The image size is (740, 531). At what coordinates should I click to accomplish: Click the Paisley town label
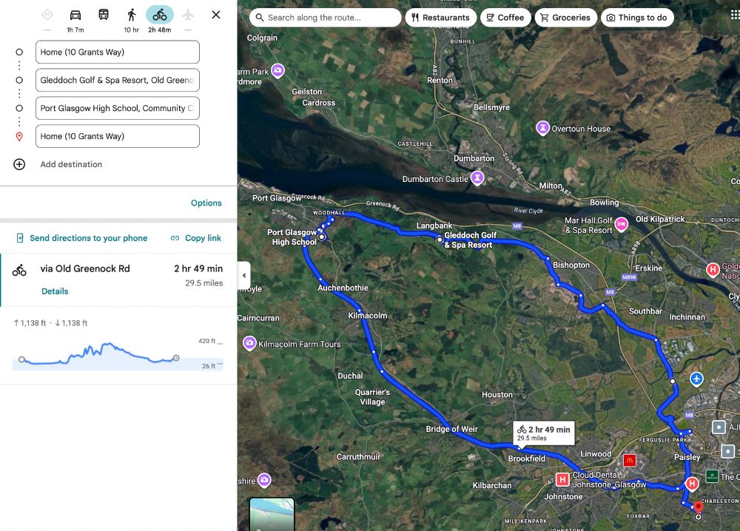coord(687,457)
